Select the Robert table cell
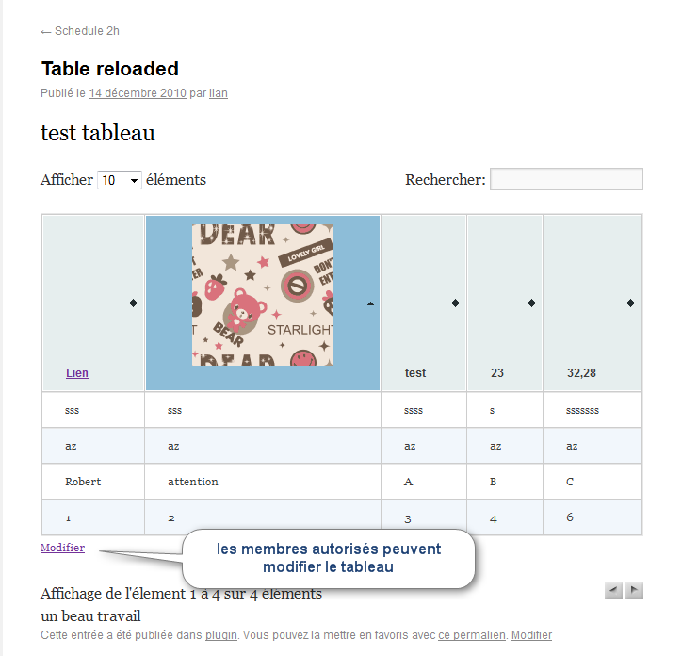 point(93,482)
